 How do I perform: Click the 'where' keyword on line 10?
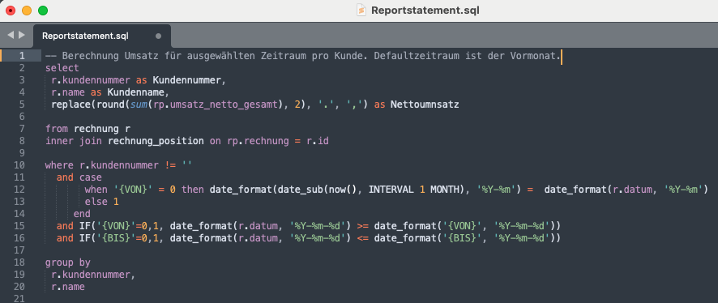[x=59, y=165]
